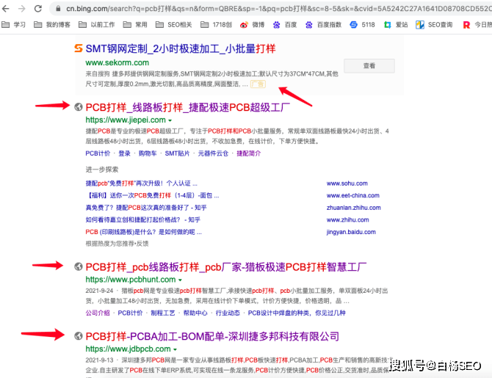Open 如何看待嘉立创和捷配打起价格战 link

click(x=142, y=219)
